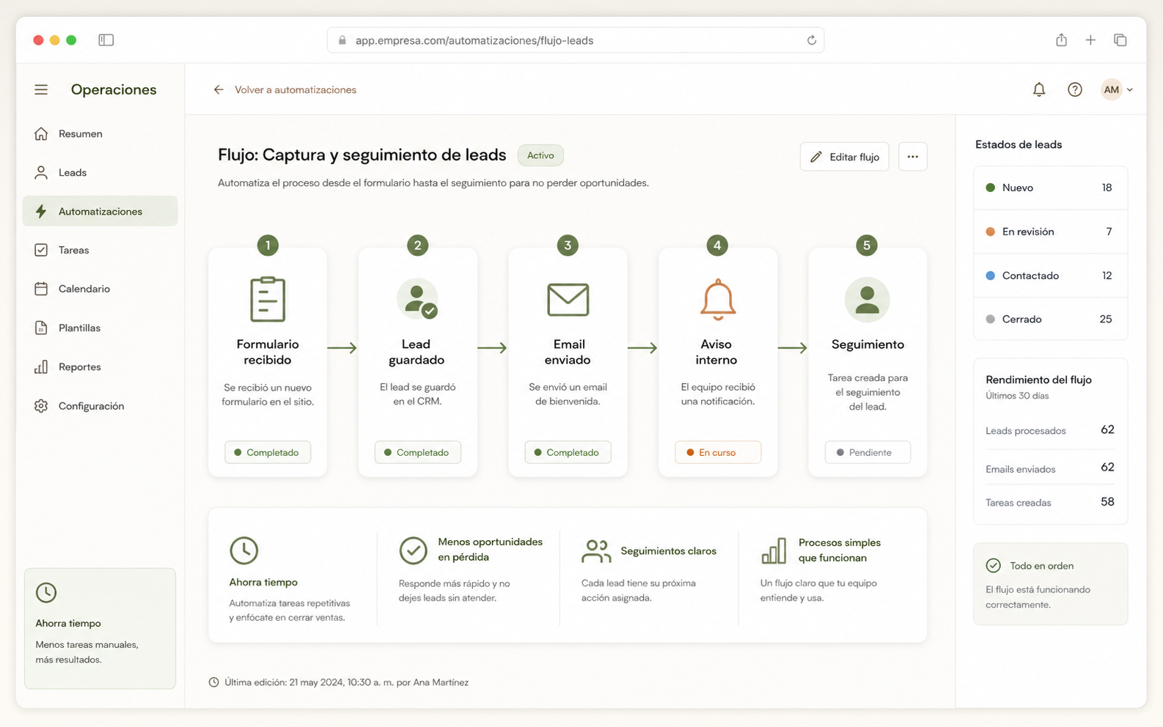
Task: Click Completado status on Formulario recibido
Action: point(268,452)
